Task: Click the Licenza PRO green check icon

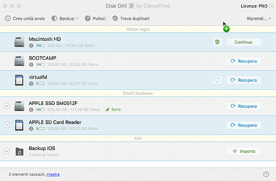Action: click(x=271, y=6)
